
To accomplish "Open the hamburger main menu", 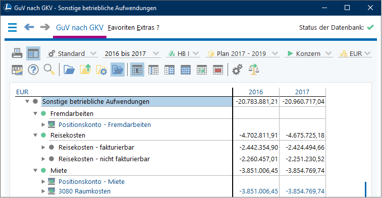I will point(12,27).
